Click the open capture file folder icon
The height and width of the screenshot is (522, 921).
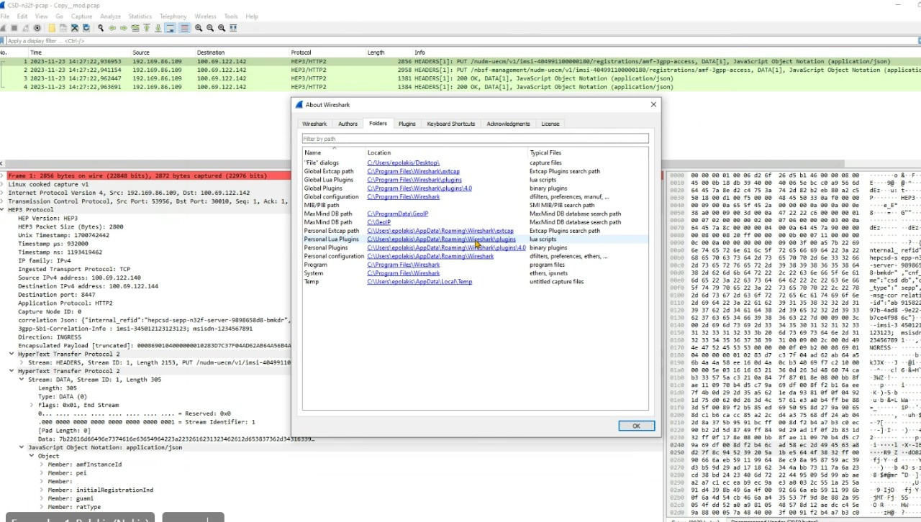coord(52,28)
